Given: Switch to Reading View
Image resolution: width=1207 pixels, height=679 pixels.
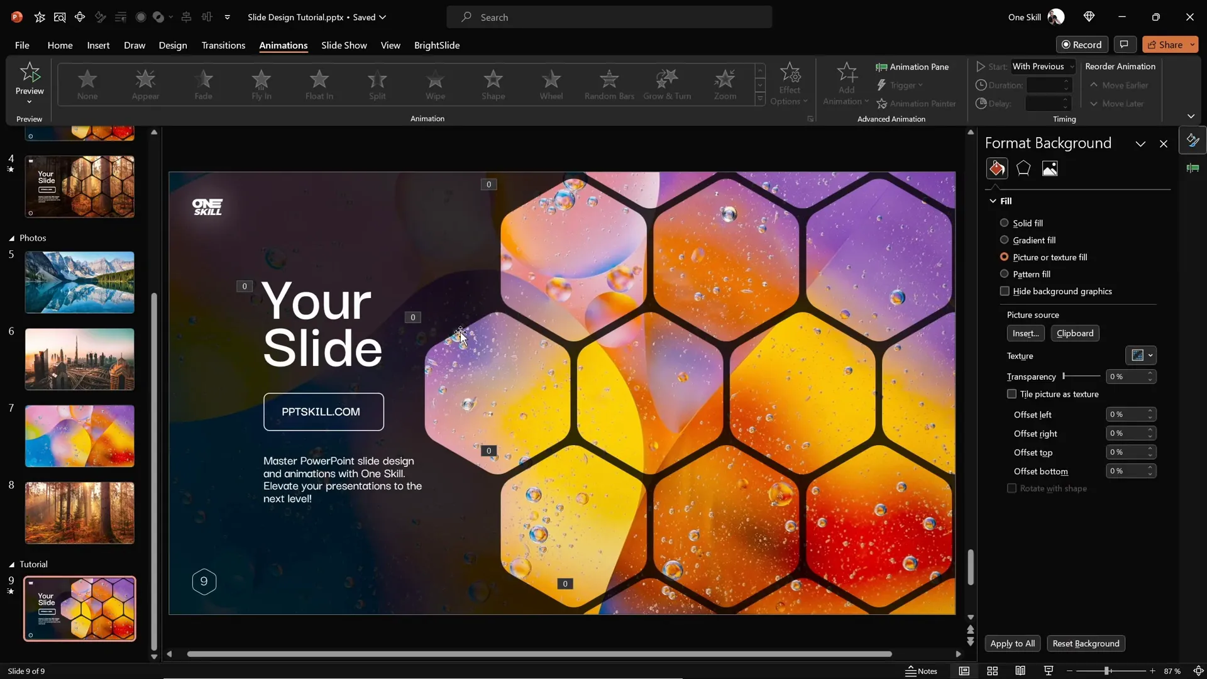Looking at the screenshot, I should click(x=1020, y=671).
